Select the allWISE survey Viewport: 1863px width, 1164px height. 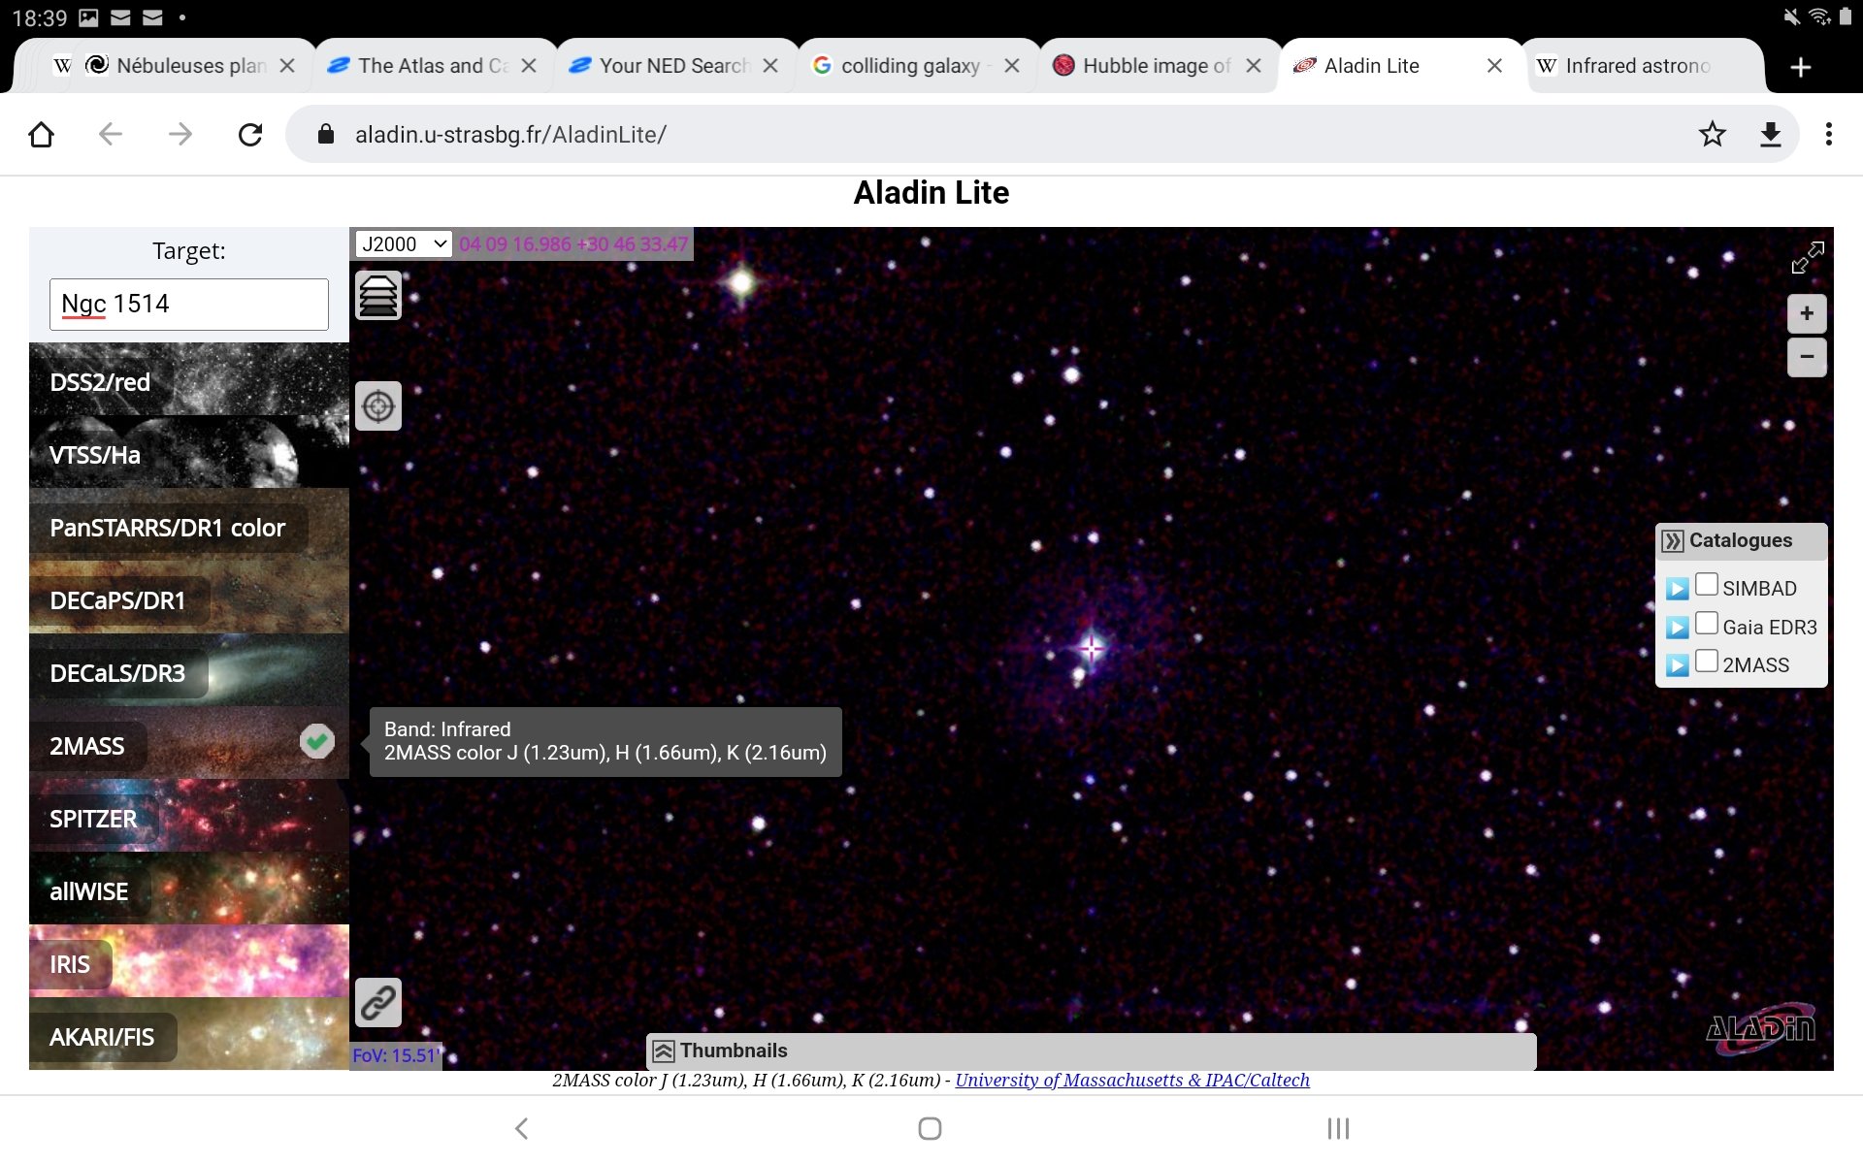189,889
